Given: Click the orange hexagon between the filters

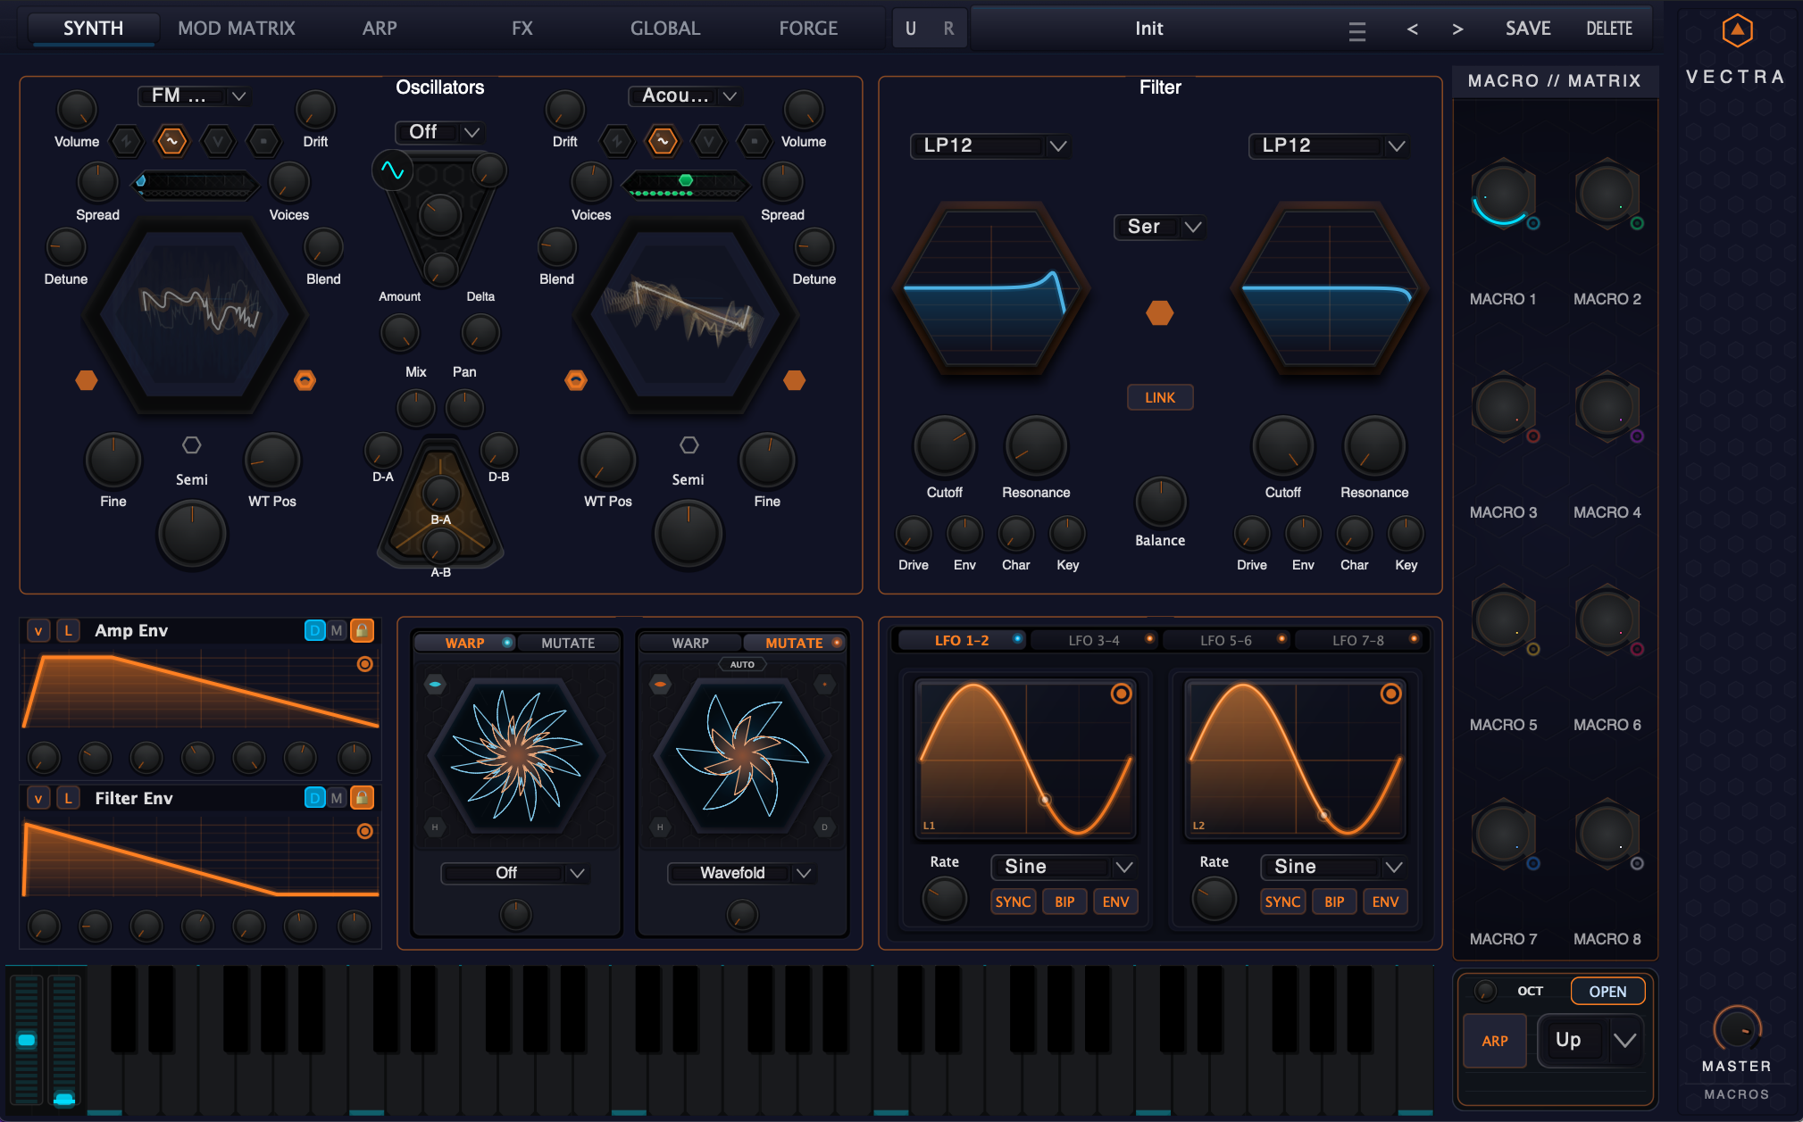Looking at the screenshot, I should [1160, 312].
